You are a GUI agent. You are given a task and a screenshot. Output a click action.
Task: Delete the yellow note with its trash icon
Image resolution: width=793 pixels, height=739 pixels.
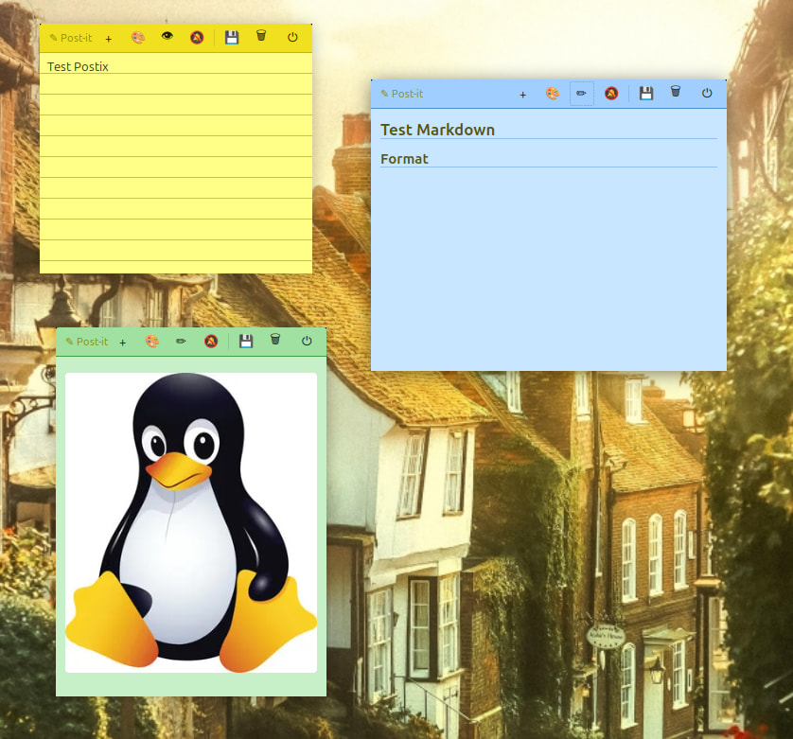click(261, 37)
